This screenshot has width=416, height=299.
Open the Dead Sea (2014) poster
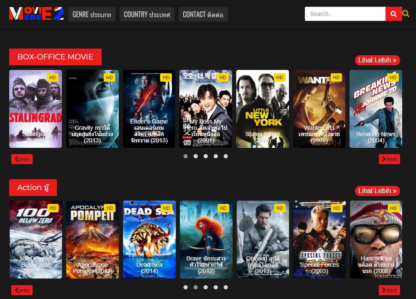tap(149, 240)
